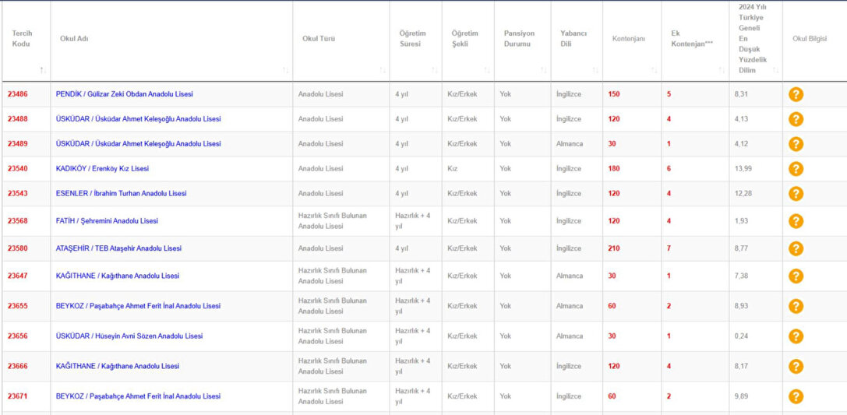Image resolution: width=847 pixels, height=415 pixels.
Task: Open ÜSKÜDAR / Hüseyin Avni Sözen Anadolu Lisesi link
Action: (x=129, y=336)
